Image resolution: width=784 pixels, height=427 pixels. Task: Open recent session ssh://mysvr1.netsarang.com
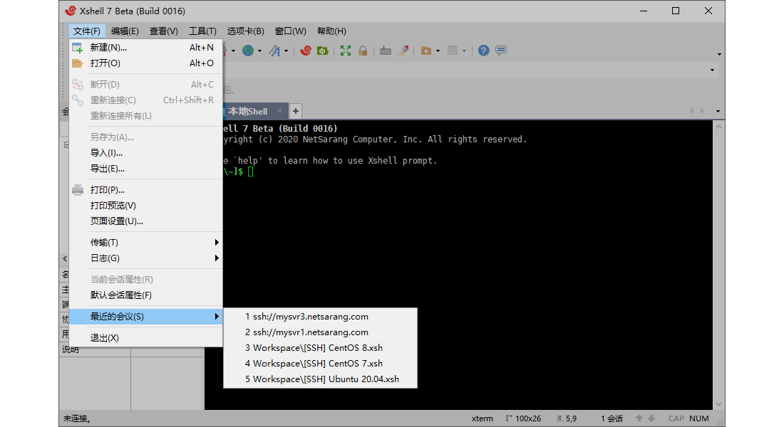coord(320,332)
